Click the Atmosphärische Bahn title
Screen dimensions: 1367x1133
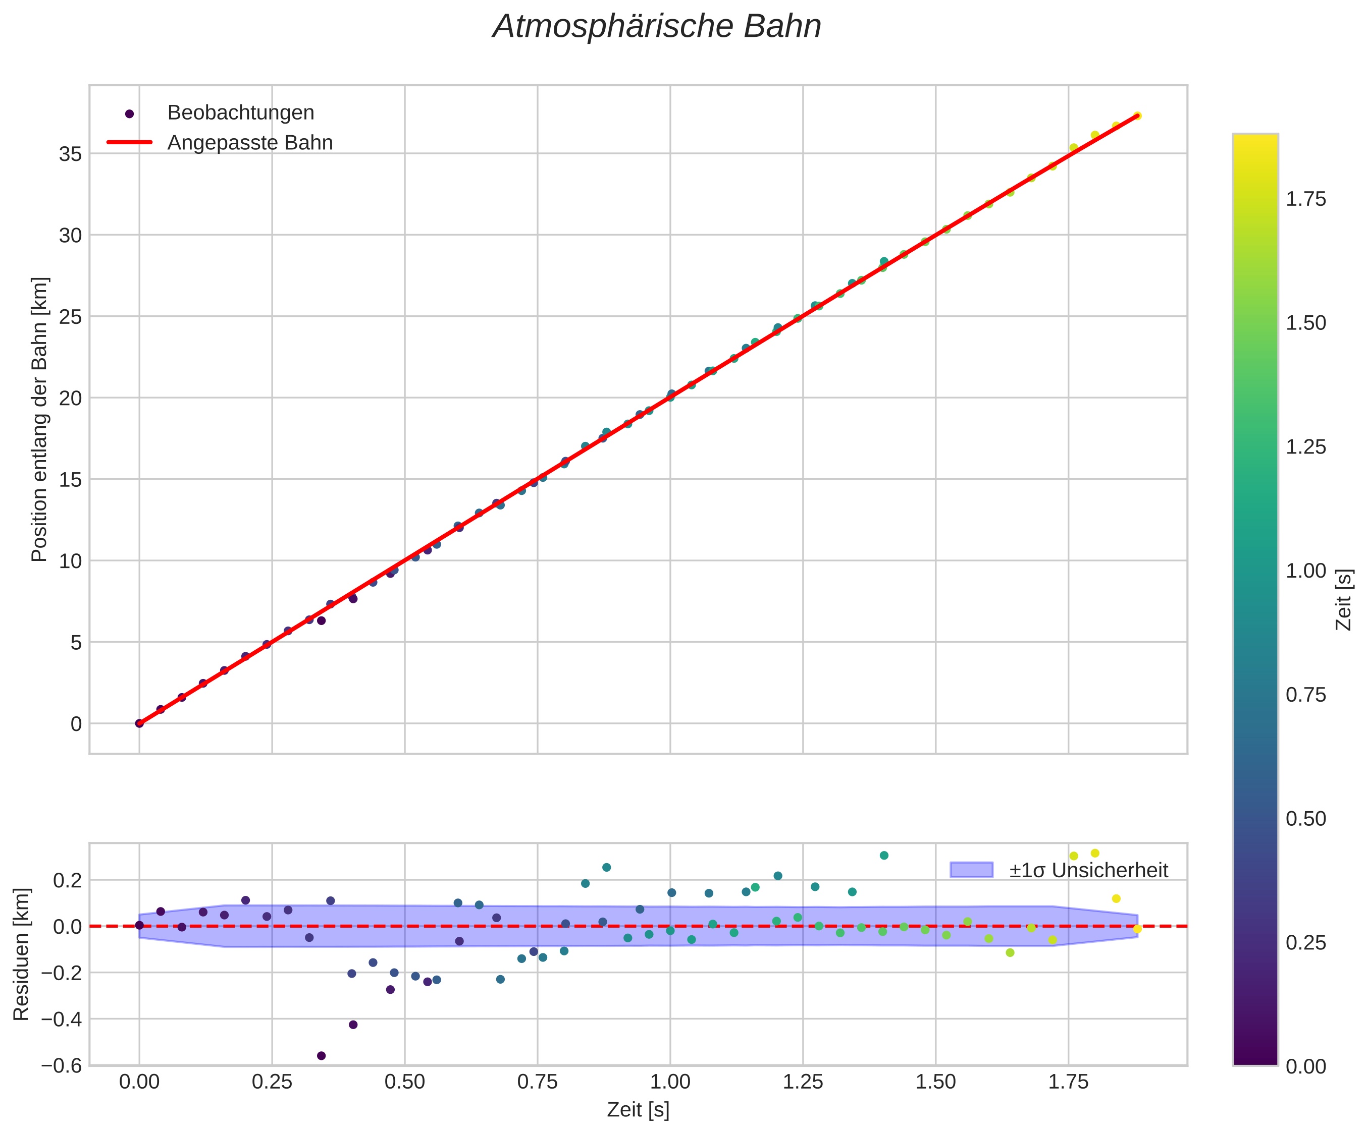click(x=656, y=27)
